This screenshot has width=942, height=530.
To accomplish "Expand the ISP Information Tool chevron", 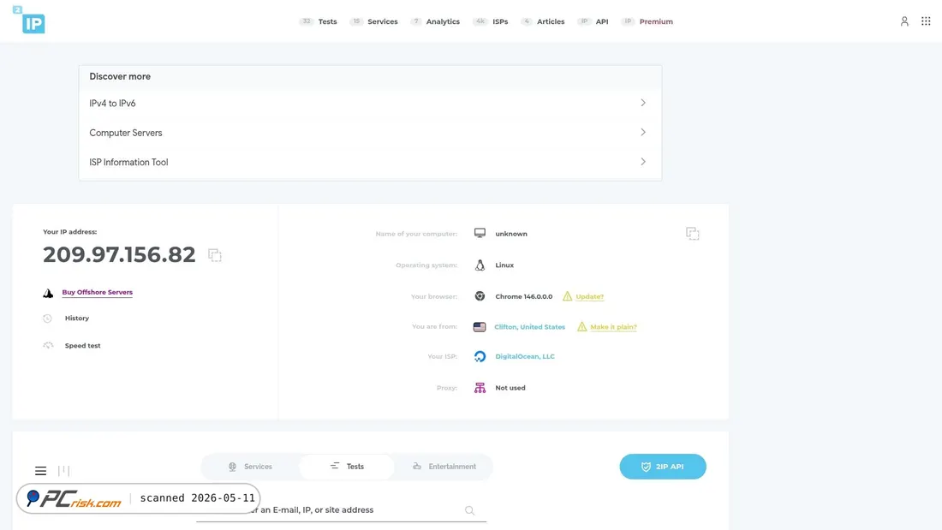I will [x=643, y=162].
